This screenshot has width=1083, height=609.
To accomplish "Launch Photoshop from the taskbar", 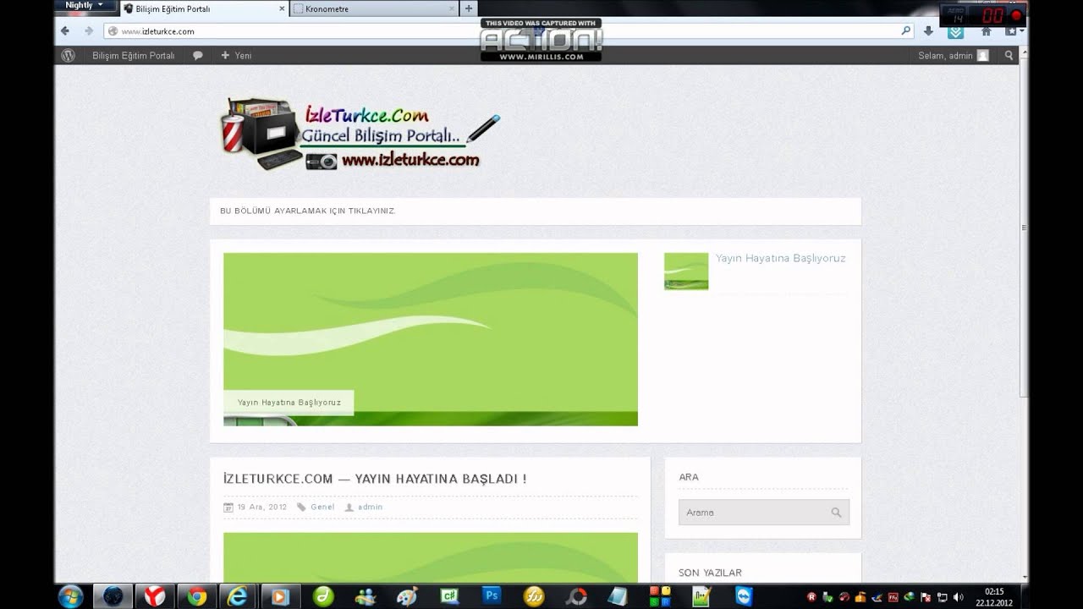I will tap(492, 596).
